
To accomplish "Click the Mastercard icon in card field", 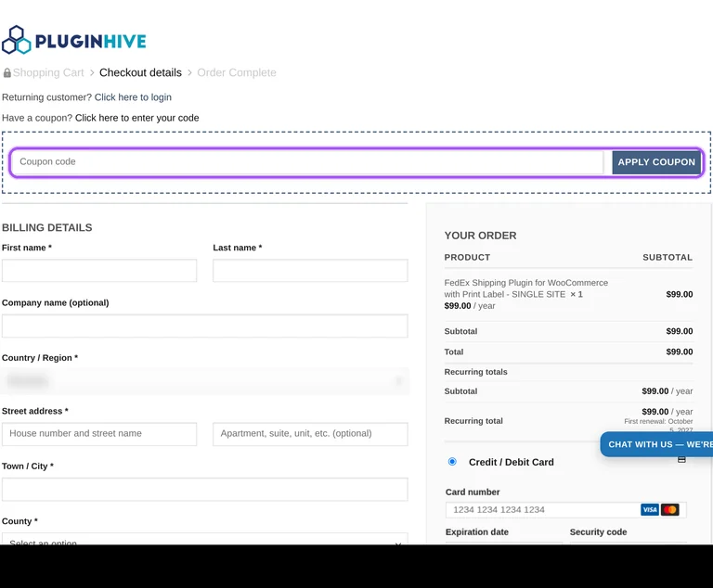I will point(669,509).
